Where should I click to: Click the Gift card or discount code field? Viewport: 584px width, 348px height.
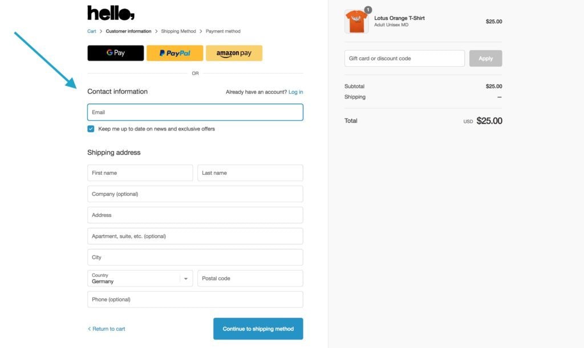pos(404,58)
